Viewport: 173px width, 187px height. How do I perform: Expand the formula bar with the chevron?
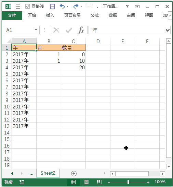click(x=168, y=30)
